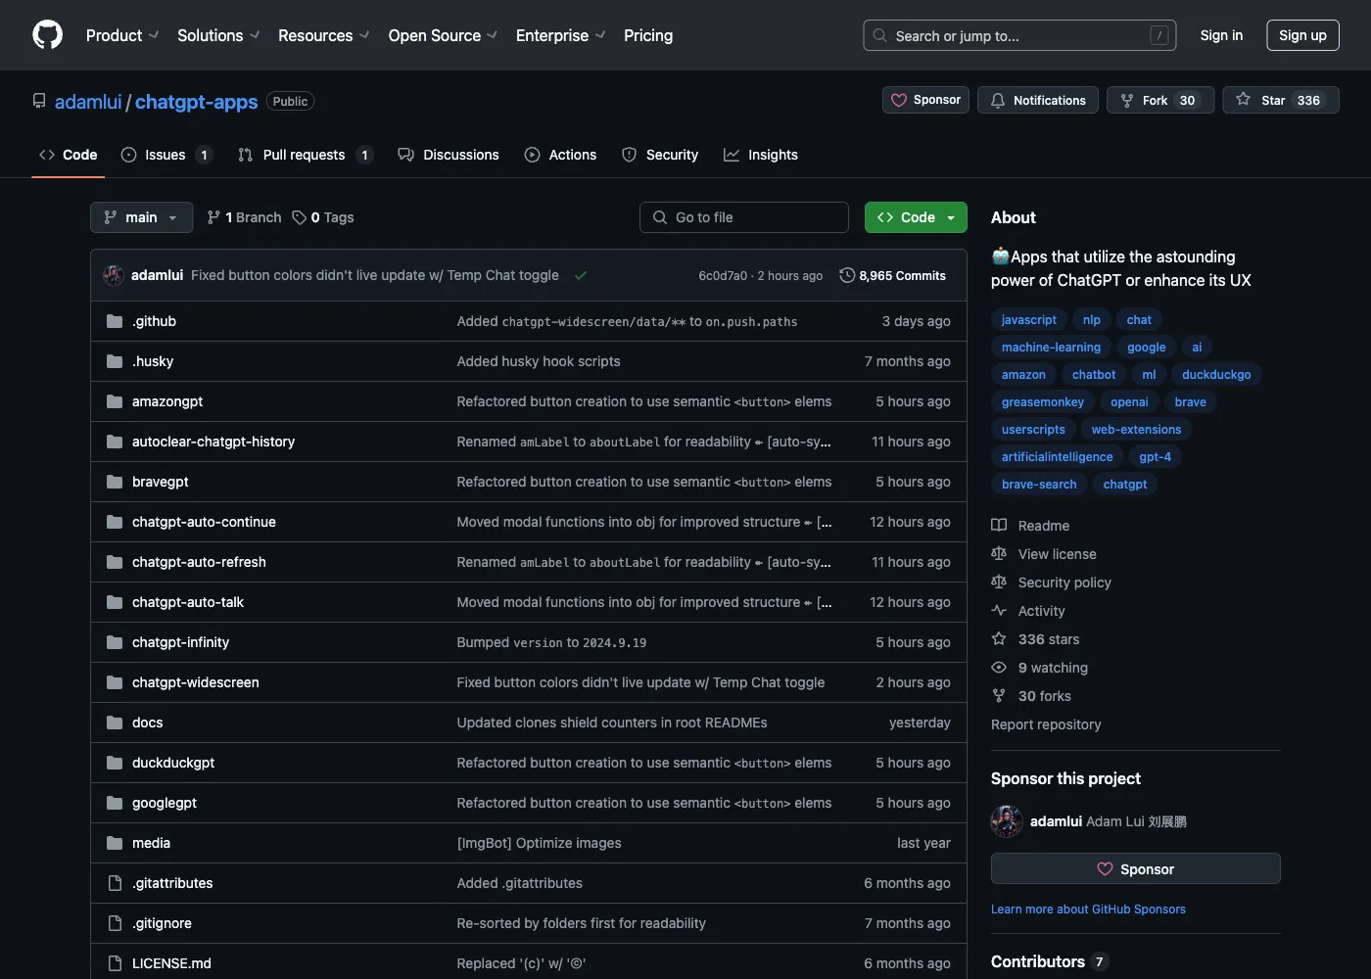Image resolution: width=1371 pixels, height=979 pixels.
Task: Open the Actions tab
Action: (560, 155)
